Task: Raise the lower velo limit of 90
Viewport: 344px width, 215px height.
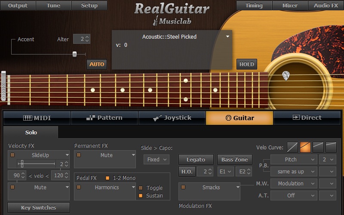Action: (x=23, y=174)
